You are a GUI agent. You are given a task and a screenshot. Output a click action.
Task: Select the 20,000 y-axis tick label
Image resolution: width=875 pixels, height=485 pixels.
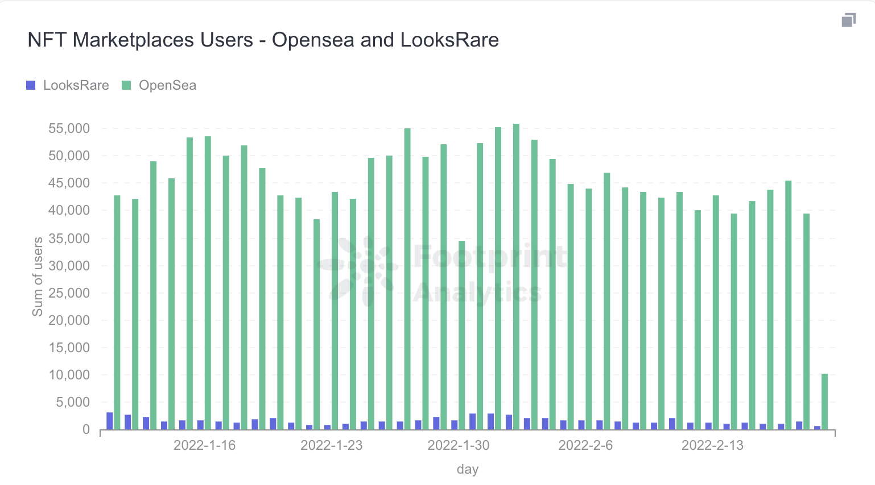tap(69, 320)
